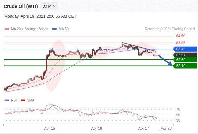Image resolution: width=198 pixels, height=134 pixels.
Task: Click the 64.50 resistance level label
Action: coord(181,36)
